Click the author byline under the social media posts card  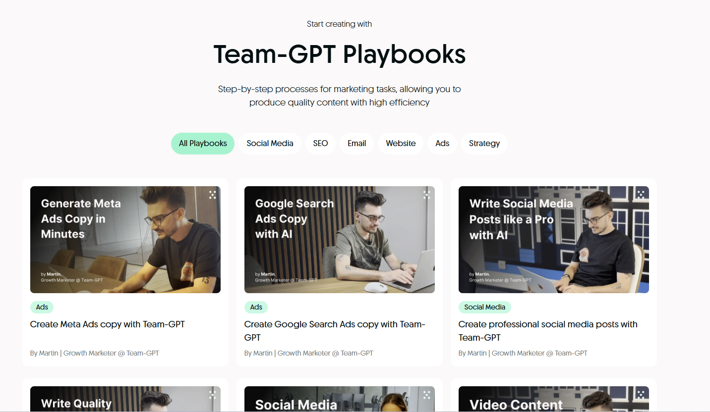click(x=523, y=353)
